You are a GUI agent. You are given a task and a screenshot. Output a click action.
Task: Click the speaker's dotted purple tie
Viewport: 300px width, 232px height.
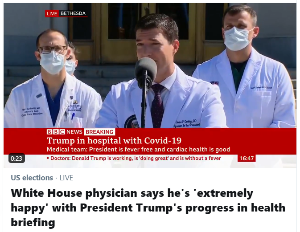157,106
